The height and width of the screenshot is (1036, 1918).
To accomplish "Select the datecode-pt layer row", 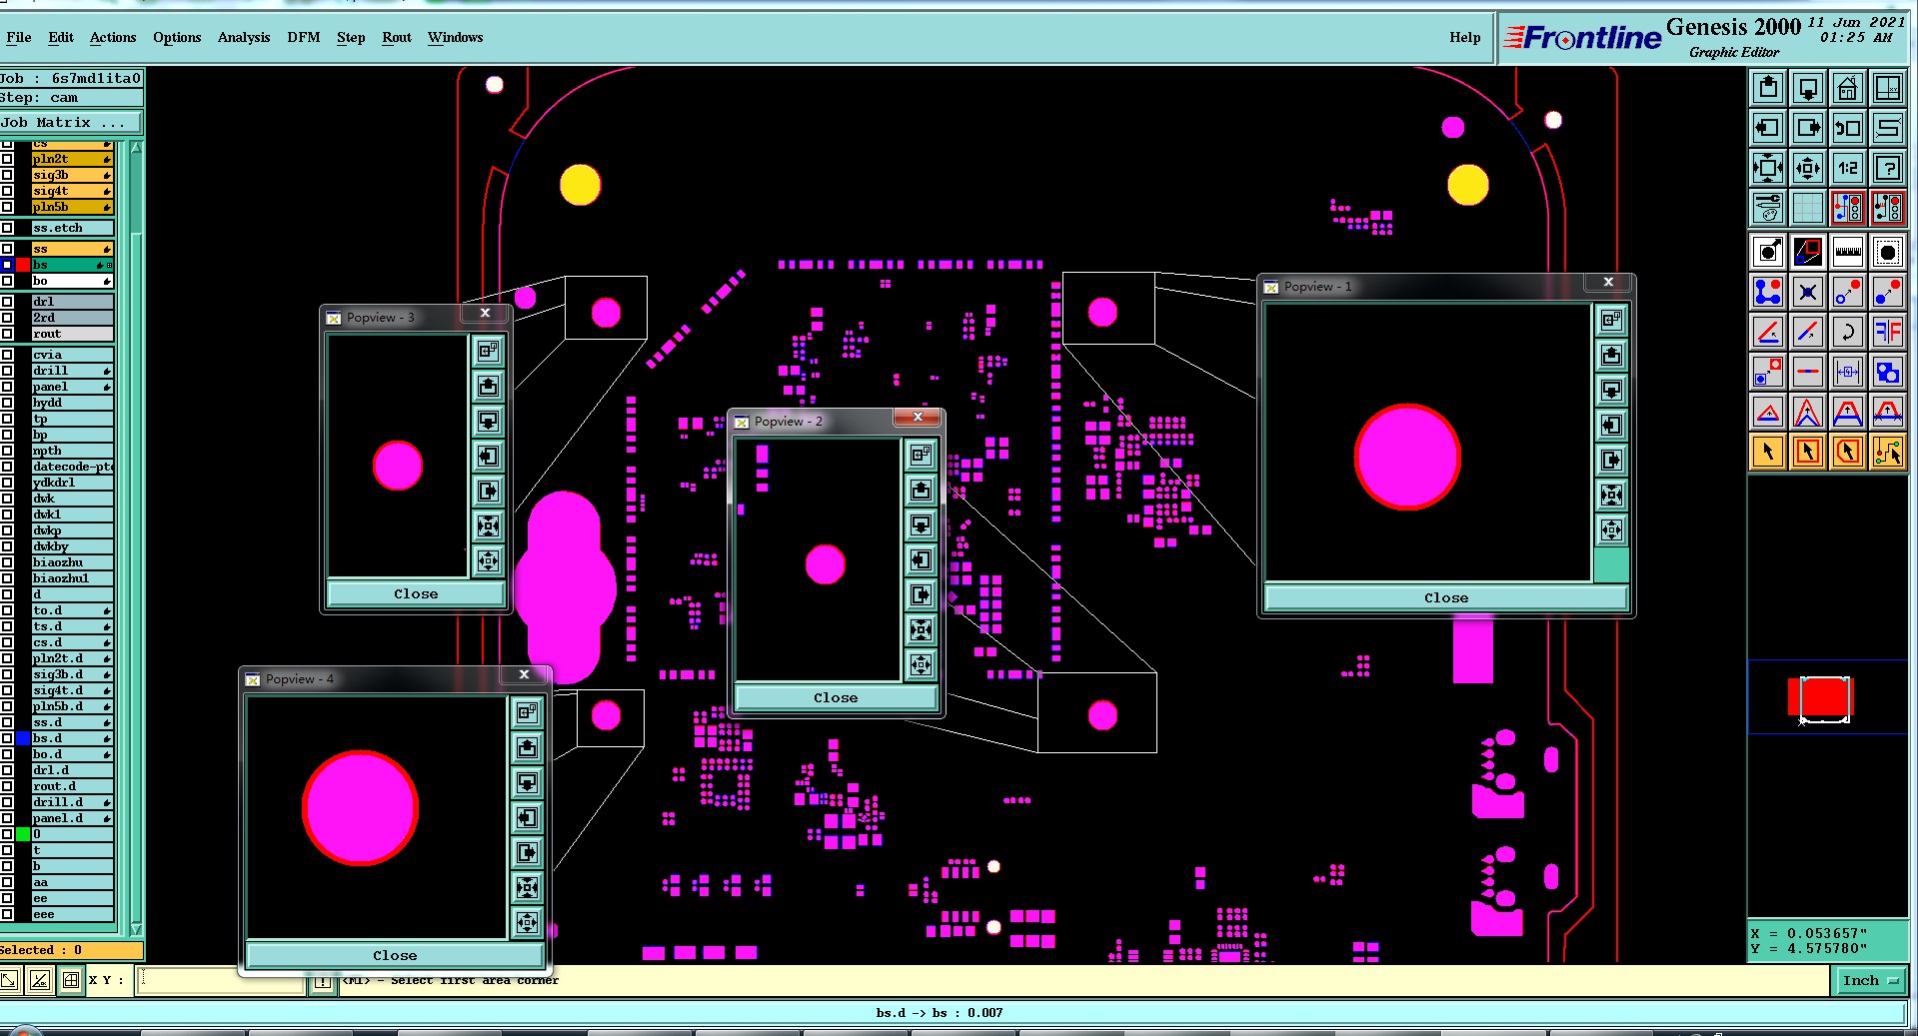I will pos(72,467).
